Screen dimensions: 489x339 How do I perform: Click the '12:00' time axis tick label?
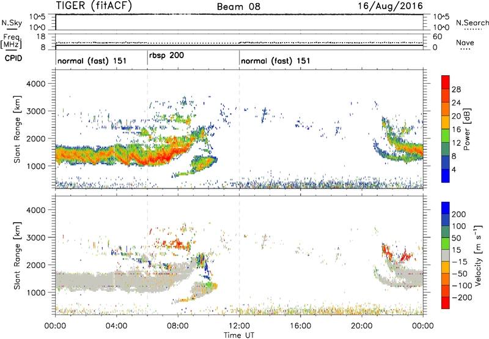239,326
